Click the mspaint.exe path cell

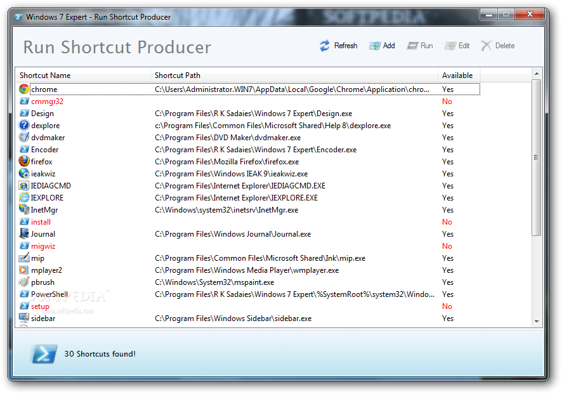[214, 282]
